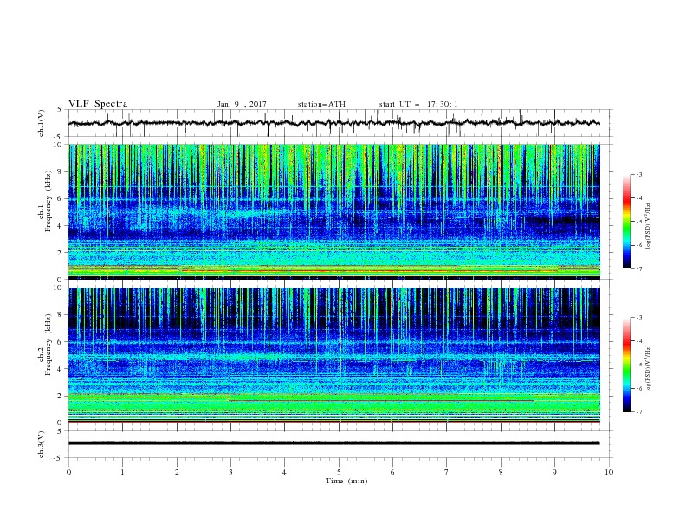The height and width of the screenshot is (530, 686).
Task: Click the upper colorbar "log(PSD)(V²/Hz)" label
Action: (648, 226)
